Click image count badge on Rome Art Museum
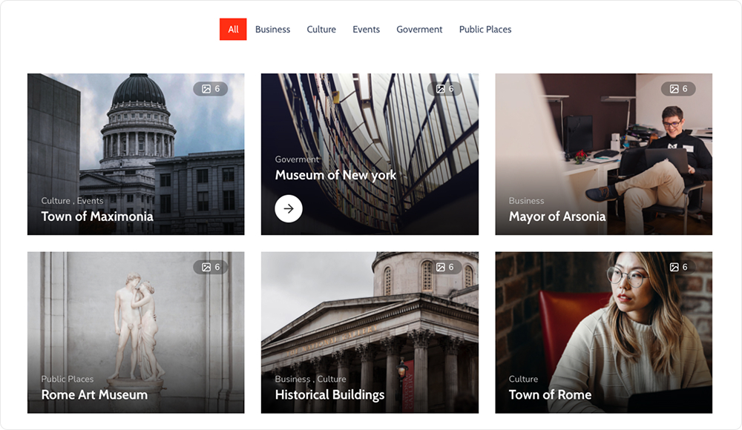Viewport: 742px width, 430px height. (211, 268)
